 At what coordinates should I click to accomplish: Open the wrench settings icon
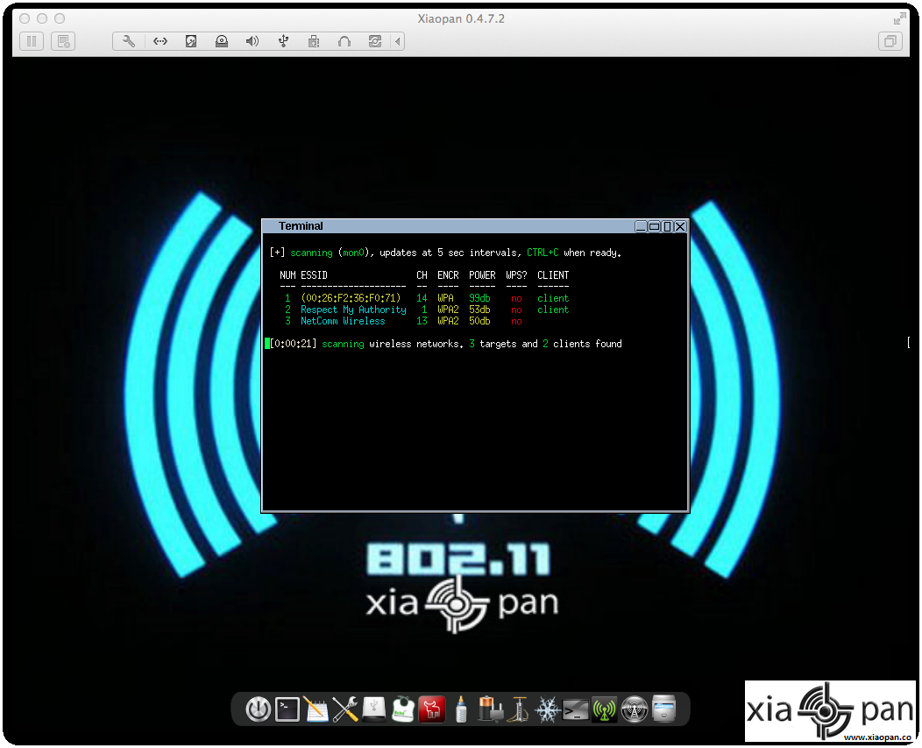point(129,41)
